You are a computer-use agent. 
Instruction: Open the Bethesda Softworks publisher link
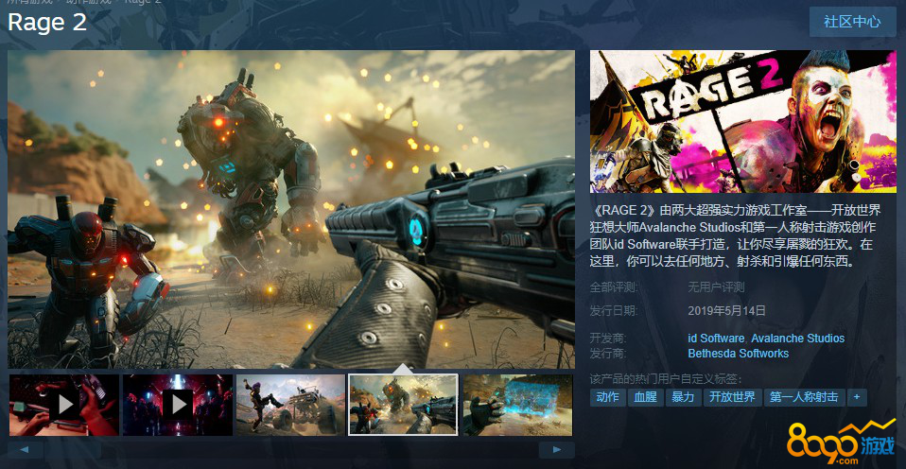click(738, 354)
